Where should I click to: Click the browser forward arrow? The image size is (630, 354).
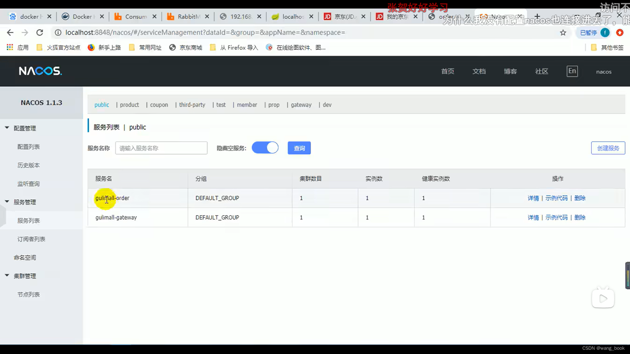coord(25,32)
